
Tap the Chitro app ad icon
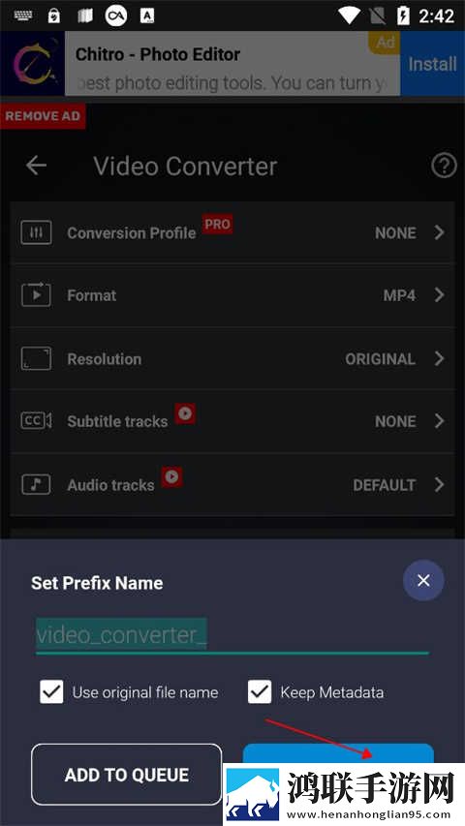[32, 64]
